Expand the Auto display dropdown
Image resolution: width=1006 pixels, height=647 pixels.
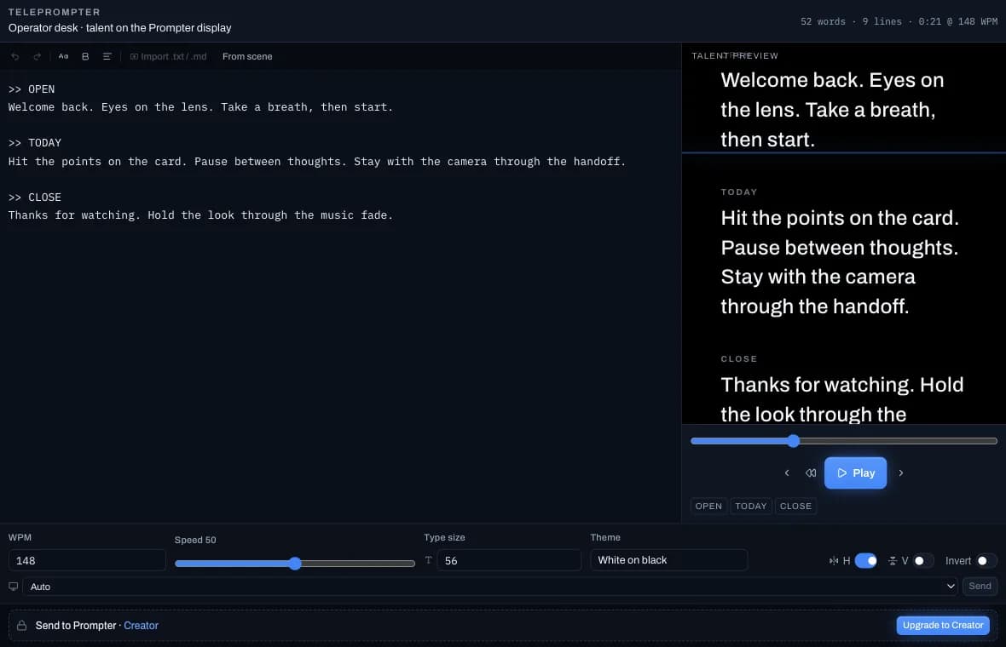490,587
